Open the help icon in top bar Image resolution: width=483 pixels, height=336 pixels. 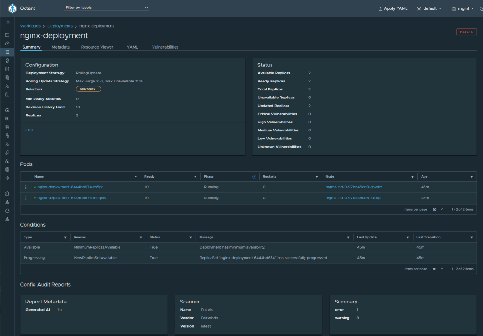[x=481, y=8]
